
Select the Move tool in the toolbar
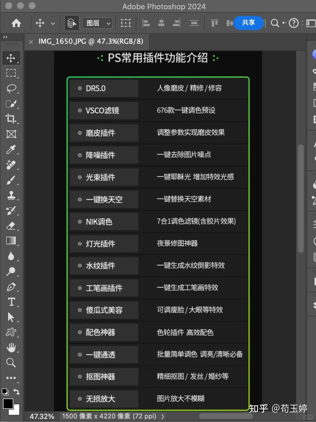[x=11, y=58]
